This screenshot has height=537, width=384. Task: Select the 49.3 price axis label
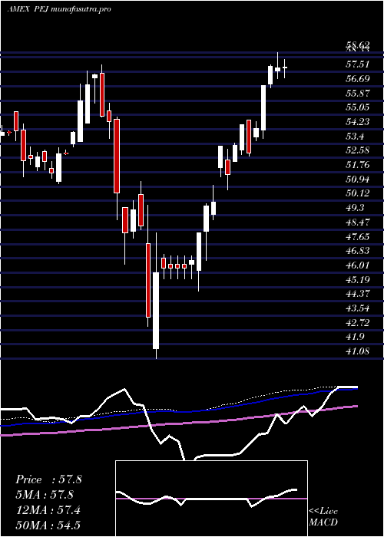[356, 208]
